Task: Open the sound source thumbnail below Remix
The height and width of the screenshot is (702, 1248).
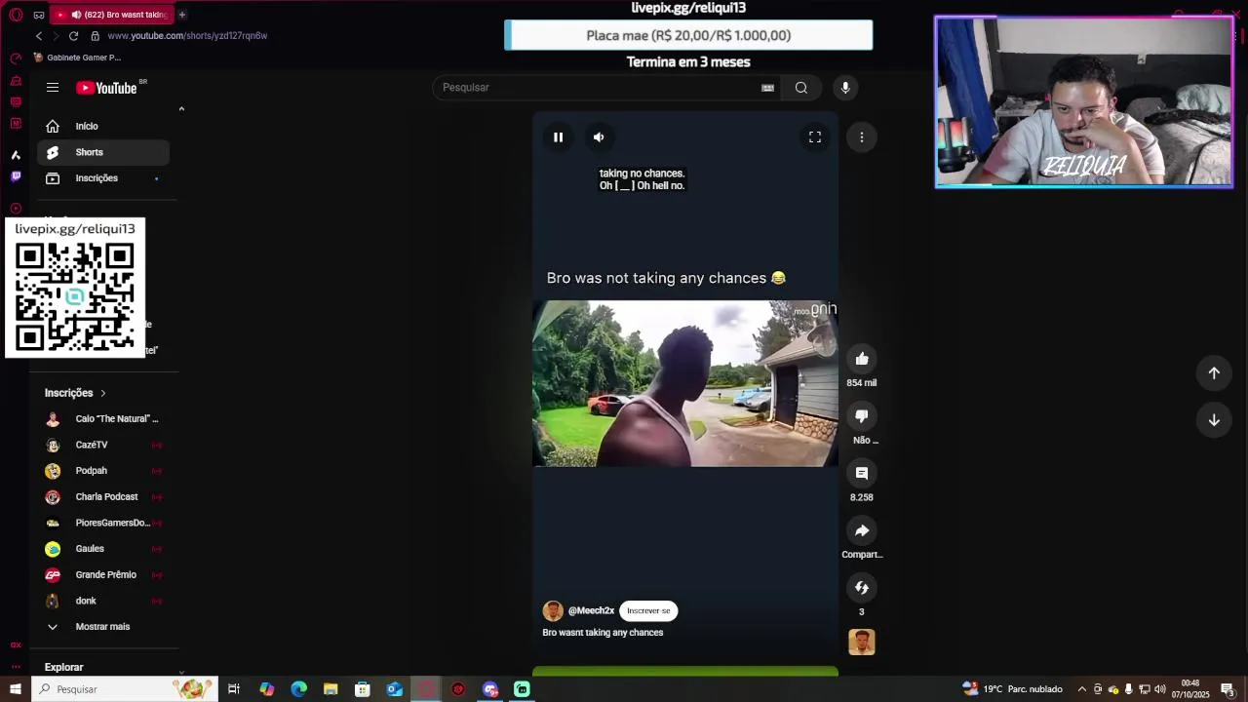Action: click(x=862, y=642)
